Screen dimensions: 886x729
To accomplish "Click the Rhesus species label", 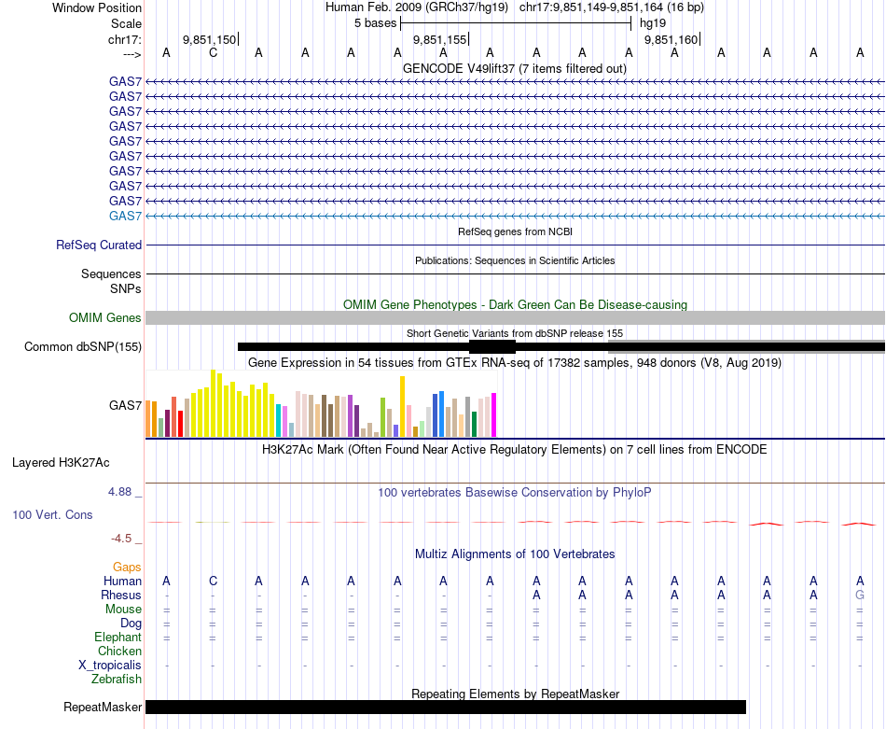I will point(121,596).
